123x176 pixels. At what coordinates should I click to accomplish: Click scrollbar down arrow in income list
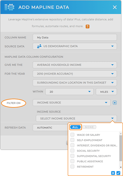tap(121, 167)
